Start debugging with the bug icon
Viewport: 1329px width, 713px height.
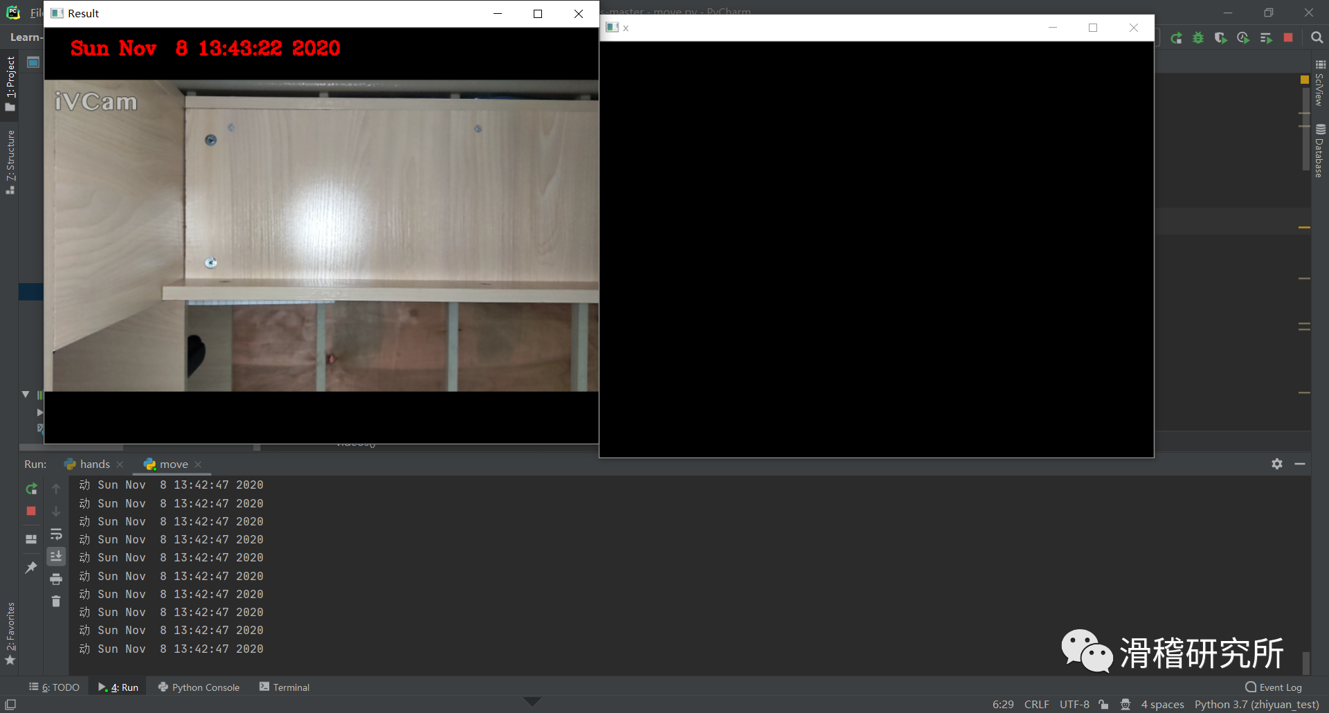pyautogui.click(x=1199, y=38)
